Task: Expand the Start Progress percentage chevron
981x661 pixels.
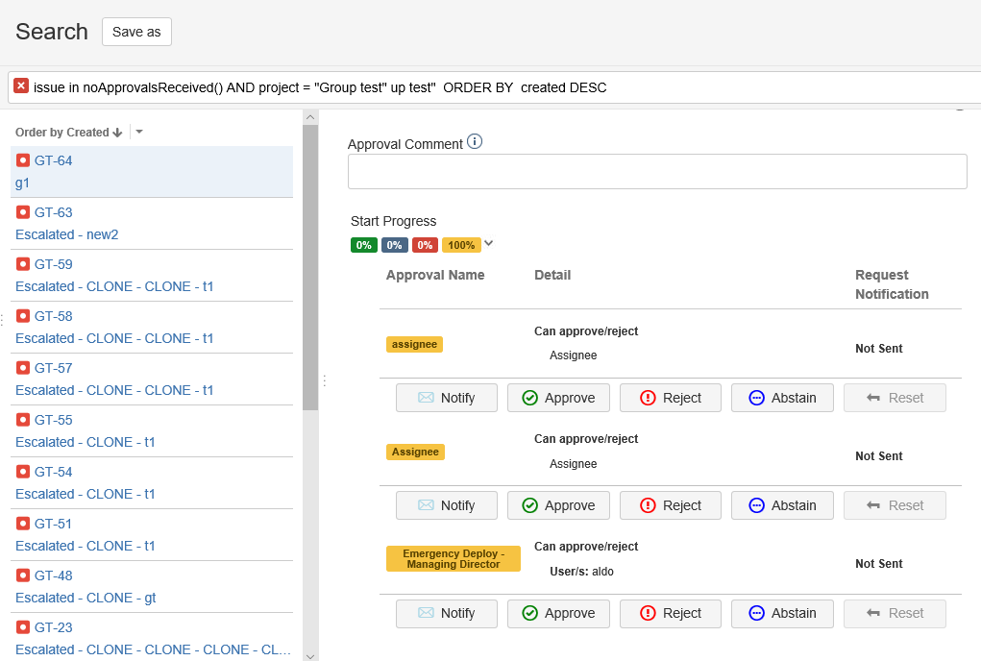Action: (x=489, y=244)
